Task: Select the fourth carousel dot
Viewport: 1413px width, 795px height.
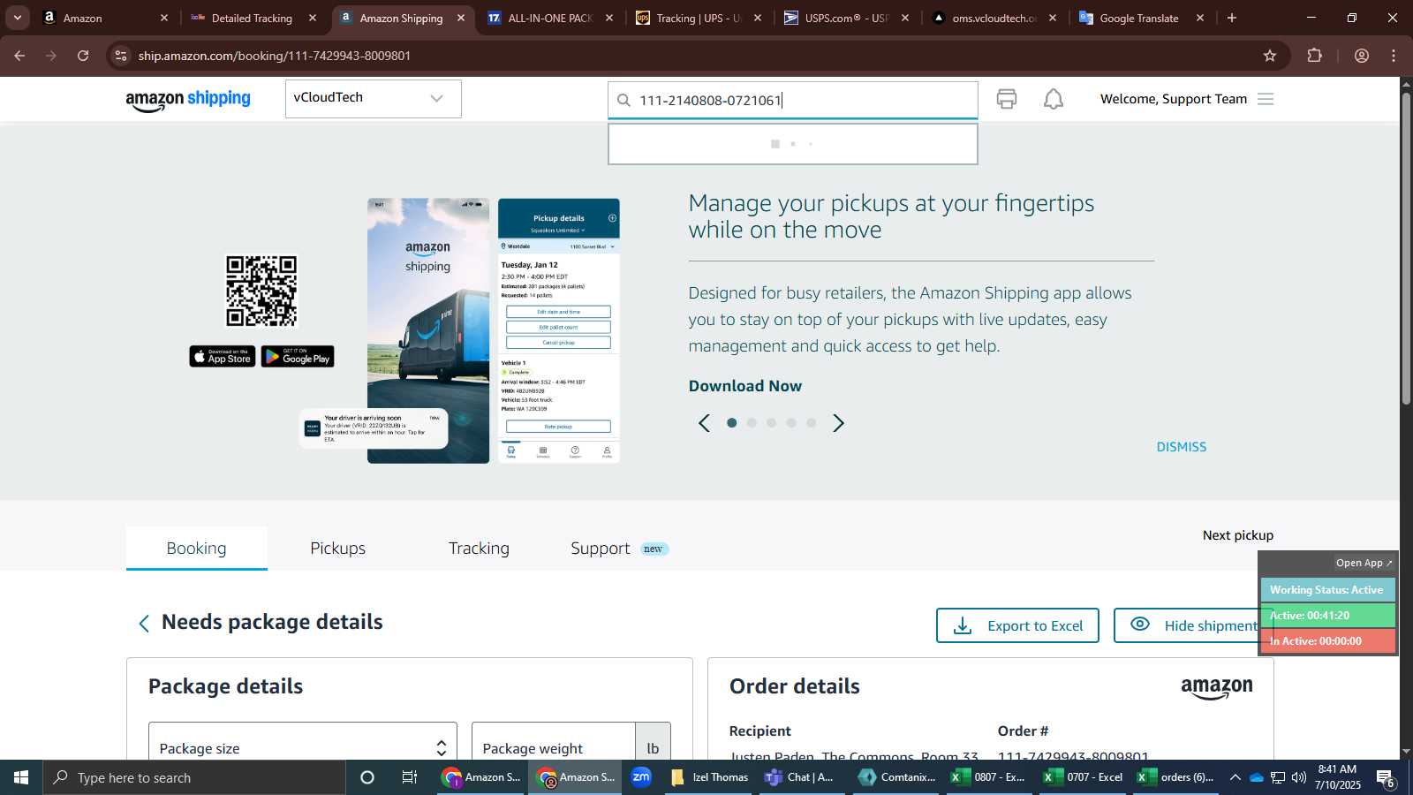Action: click(791, 423)
